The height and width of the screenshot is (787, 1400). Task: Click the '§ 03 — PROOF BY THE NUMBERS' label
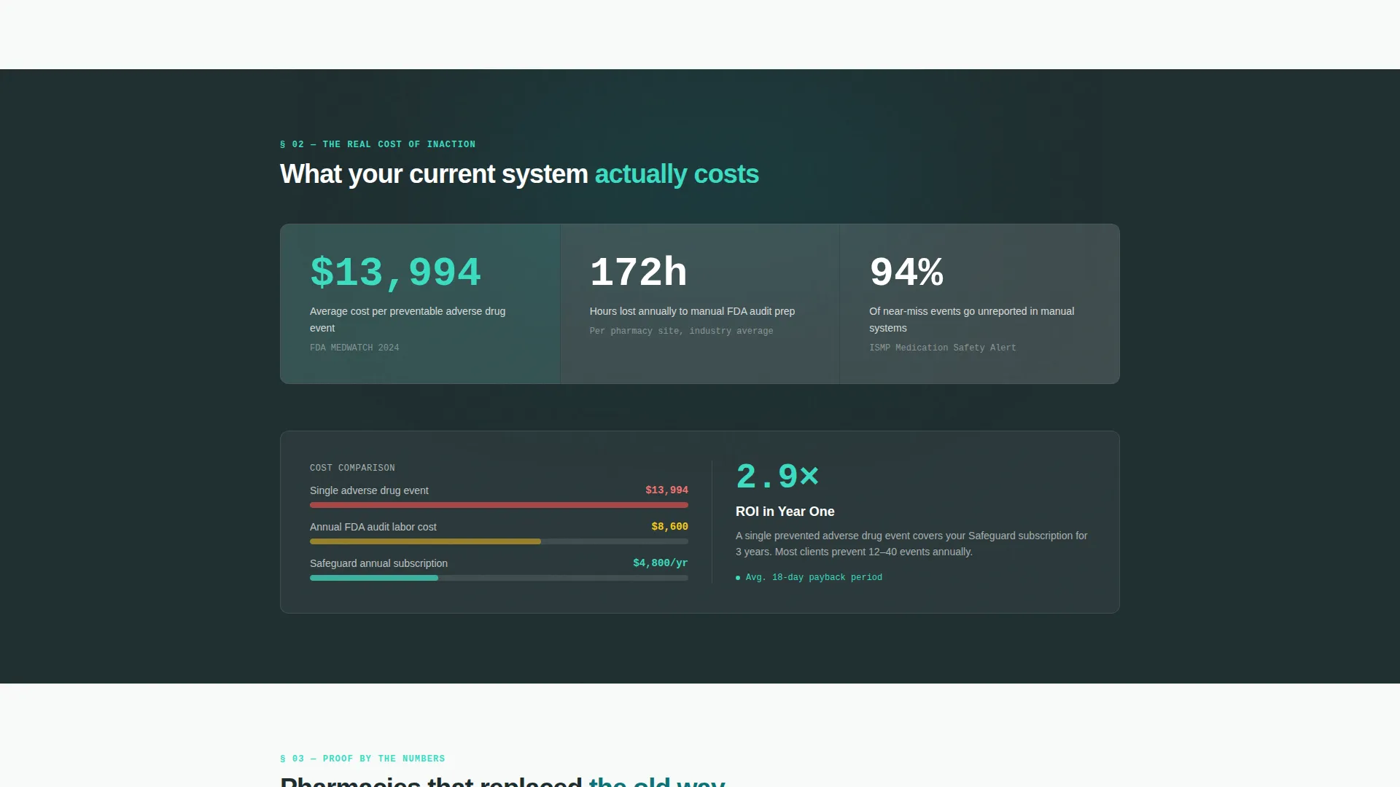362,759
